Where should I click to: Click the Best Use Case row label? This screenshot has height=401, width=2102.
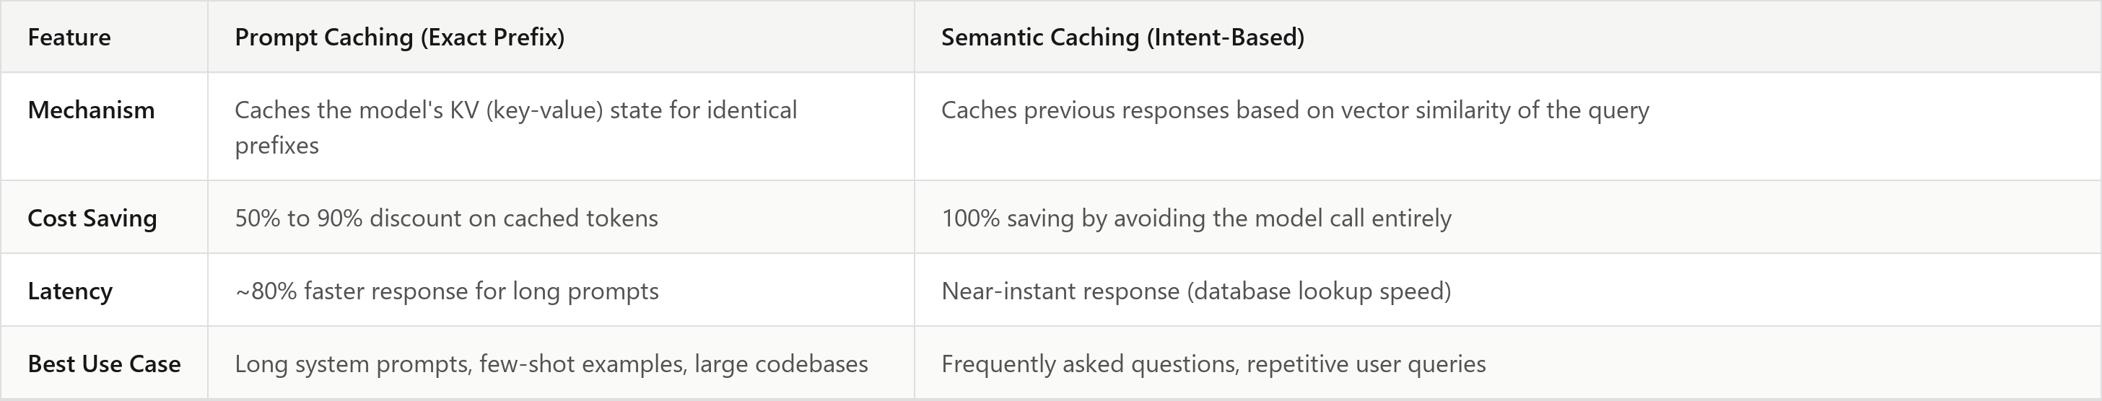(105, 363)
